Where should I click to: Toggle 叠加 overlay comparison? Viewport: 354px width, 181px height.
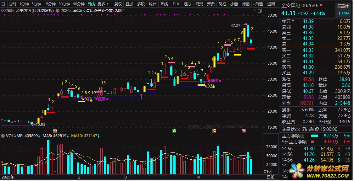(129, 4)
